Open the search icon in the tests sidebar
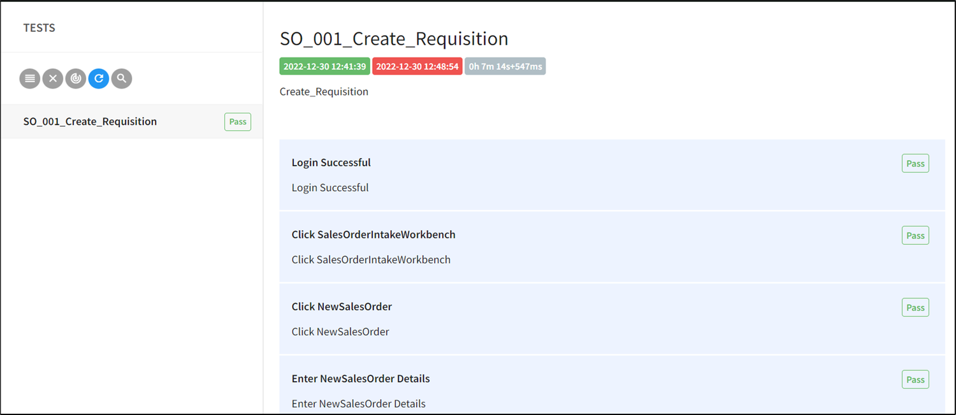Viewport: 956px width, 415px height. tap(121, 78)
